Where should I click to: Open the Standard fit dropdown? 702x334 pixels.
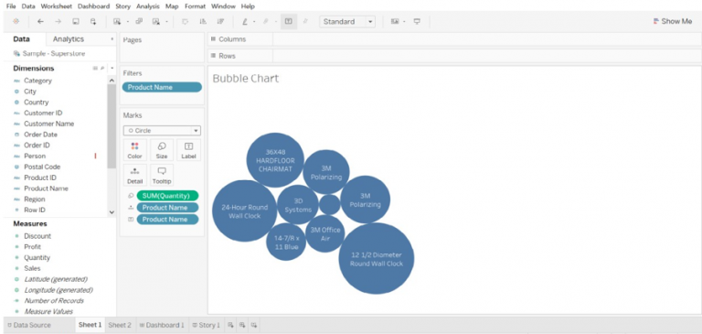347,22
